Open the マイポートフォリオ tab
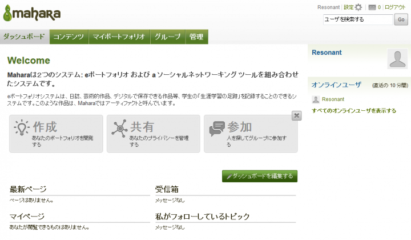 pos(119,37)
